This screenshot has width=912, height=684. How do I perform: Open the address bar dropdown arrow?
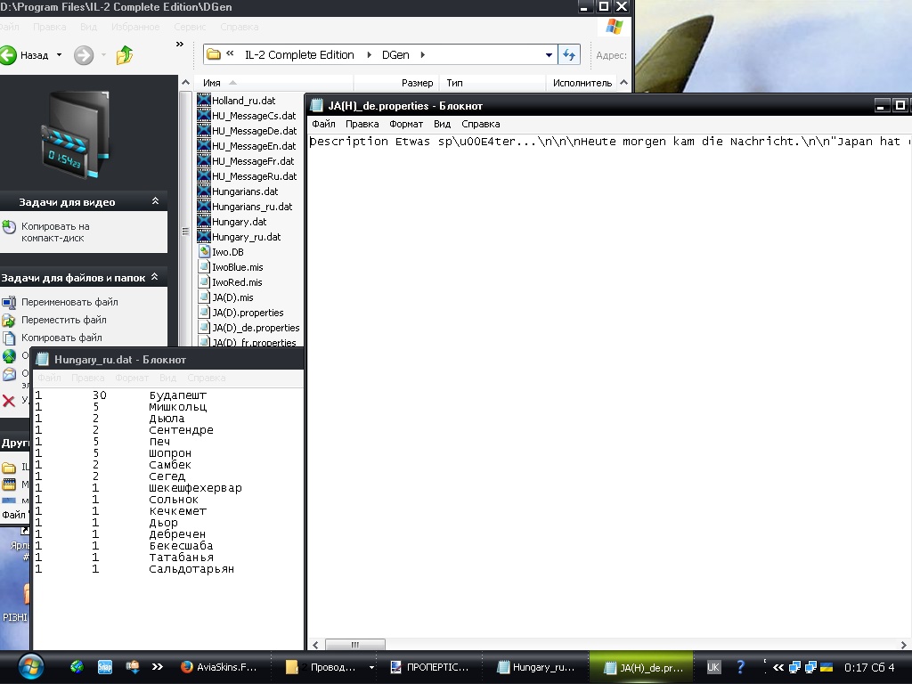549,55
